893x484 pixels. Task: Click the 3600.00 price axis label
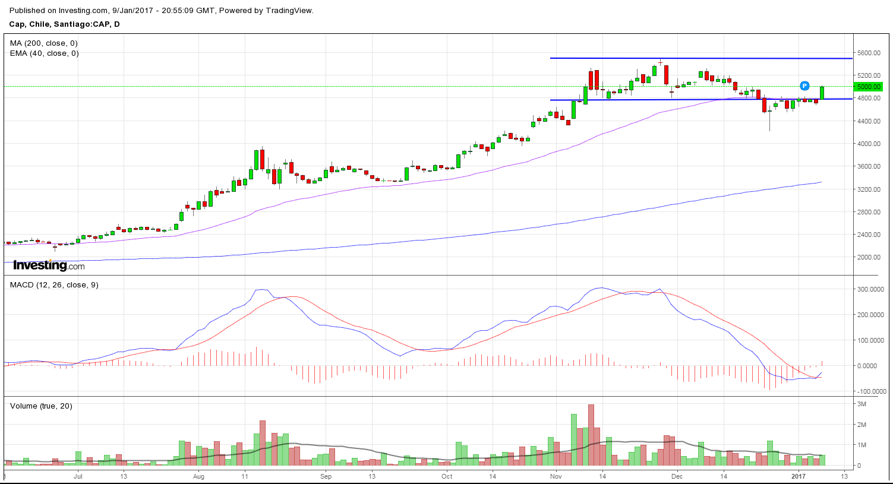coord(869,166)
